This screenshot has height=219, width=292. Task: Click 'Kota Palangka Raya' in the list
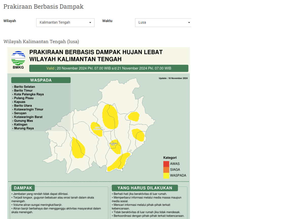coord(29,94)
